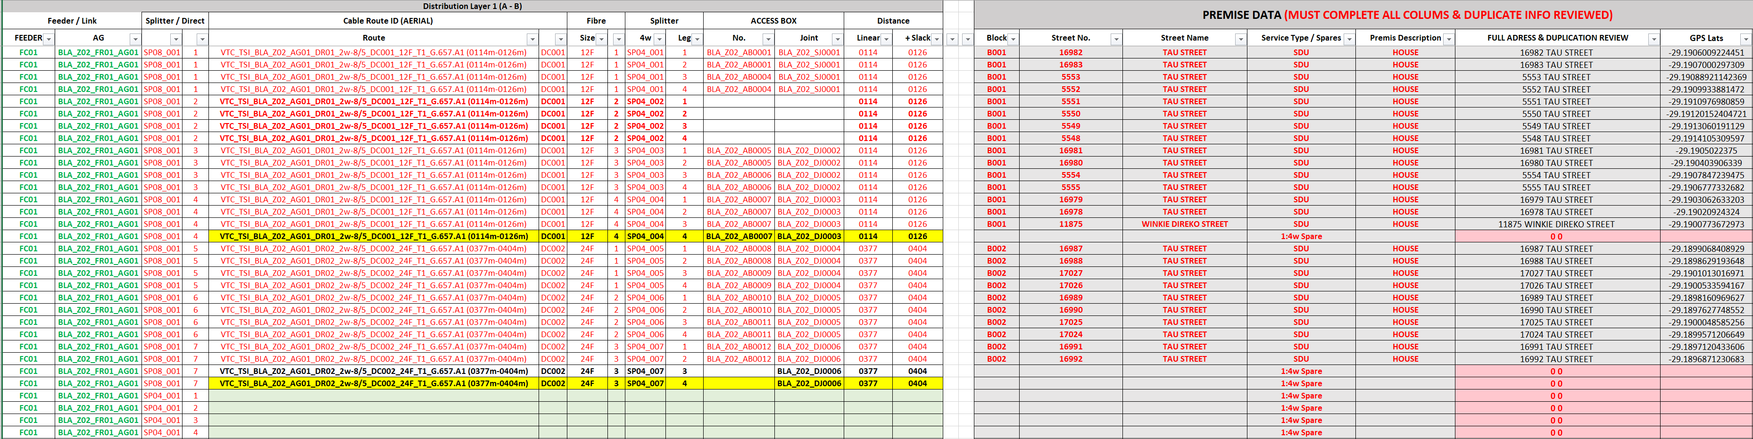Open the AG column filter dropdown
The width and height of the screenshot is (1753, 439).
135,39
